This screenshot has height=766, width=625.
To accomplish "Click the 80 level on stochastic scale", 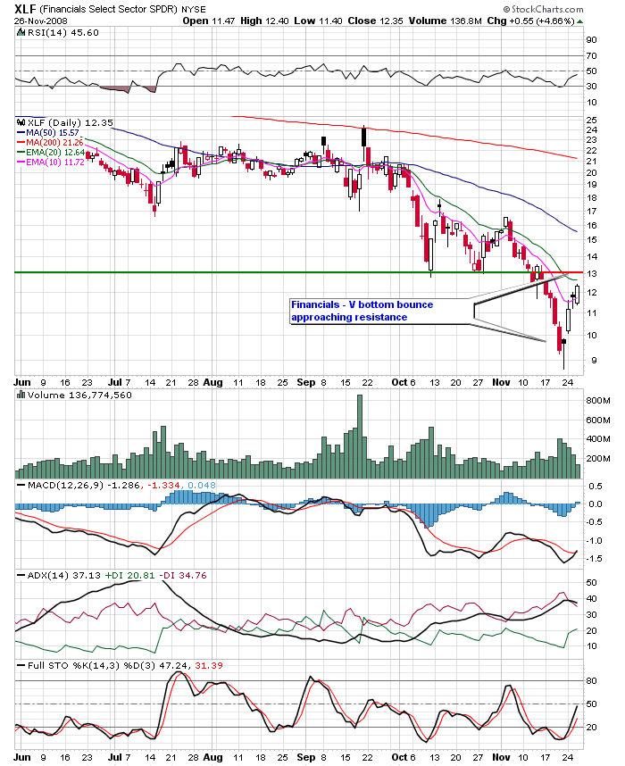I will coord(591,681).
